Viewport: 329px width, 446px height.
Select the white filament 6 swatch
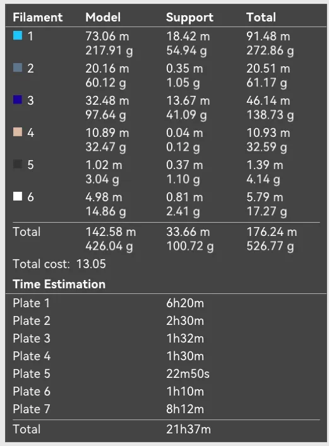click(18, 196)
